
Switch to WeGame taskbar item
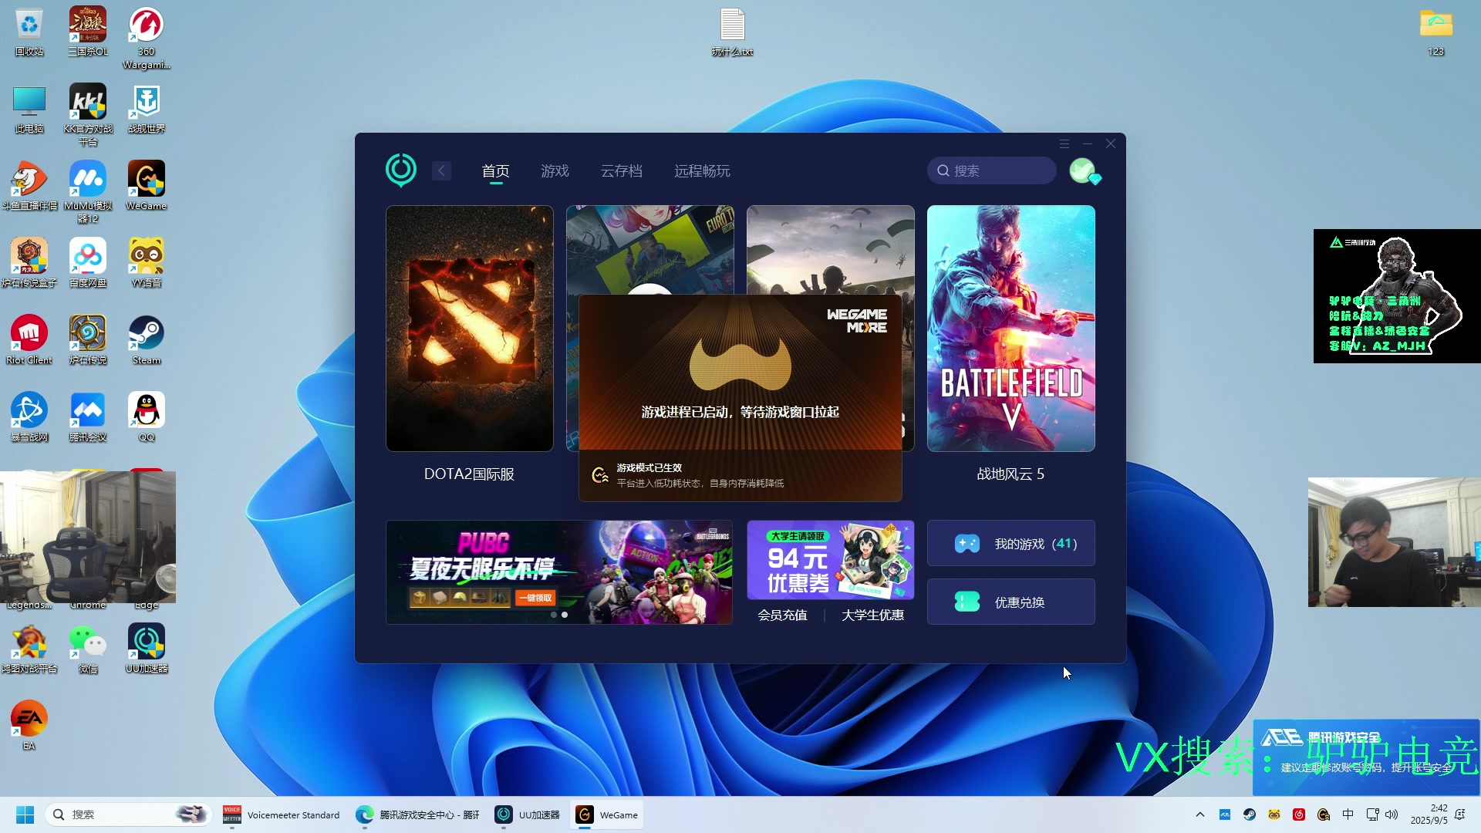(608, 814)
